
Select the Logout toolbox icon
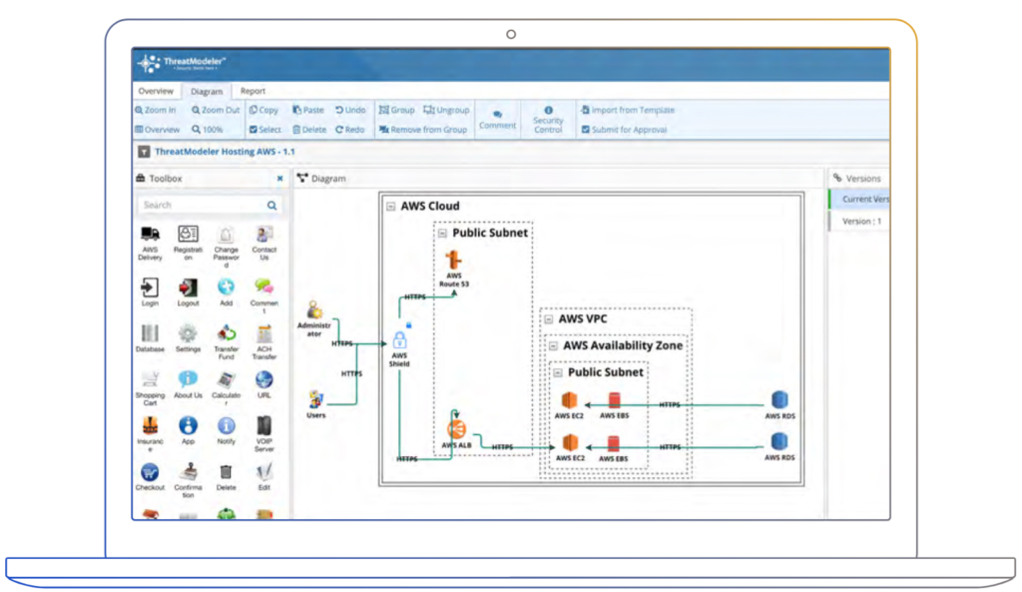click(188, 288)
